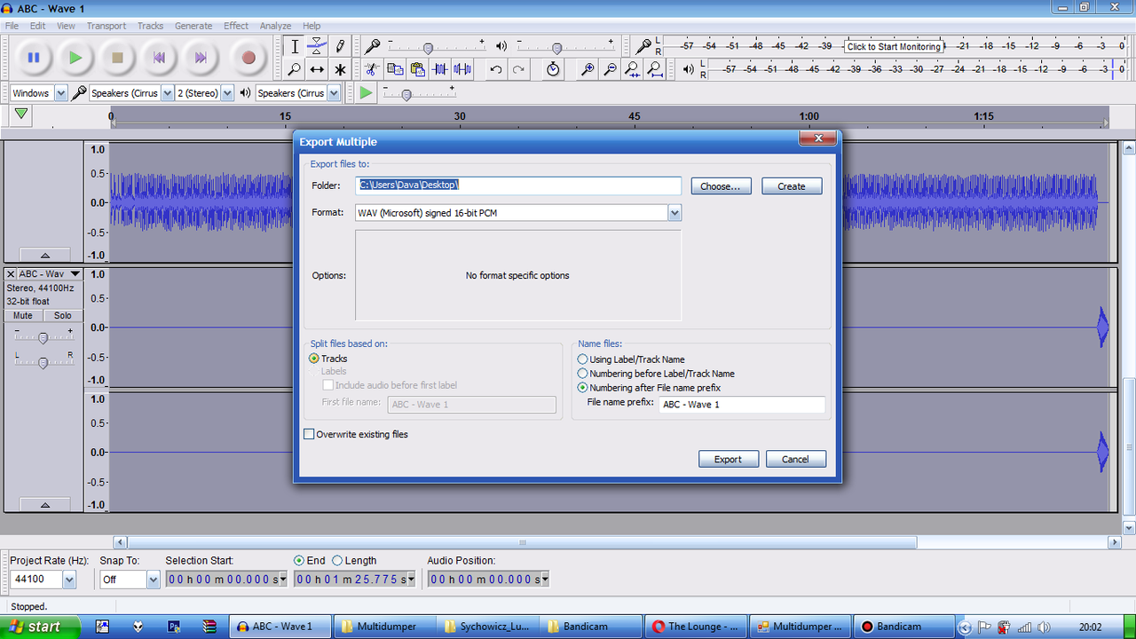Open the Selection Start time format arrow
Screen dimensions: 1136x639
(283, 580)
